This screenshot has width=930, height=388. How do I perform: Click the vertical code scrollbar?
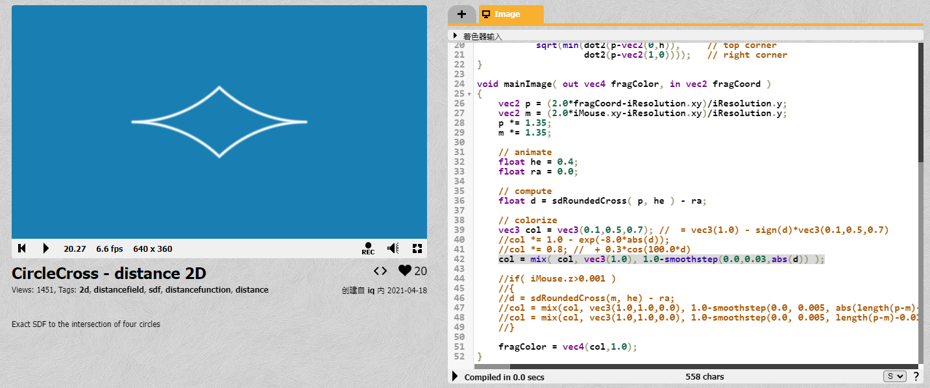(921, 103)
